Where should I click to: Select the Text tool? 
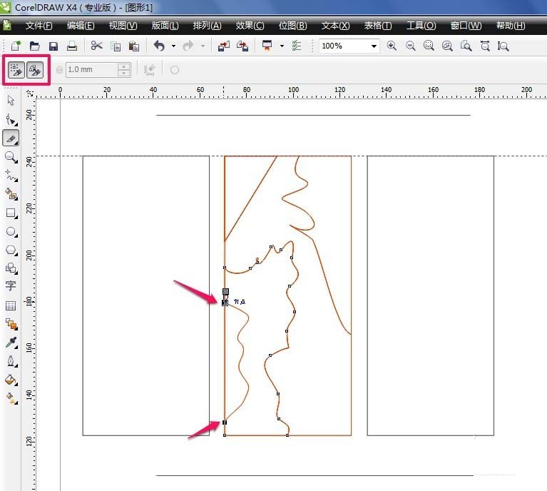[x=11, y=286]
